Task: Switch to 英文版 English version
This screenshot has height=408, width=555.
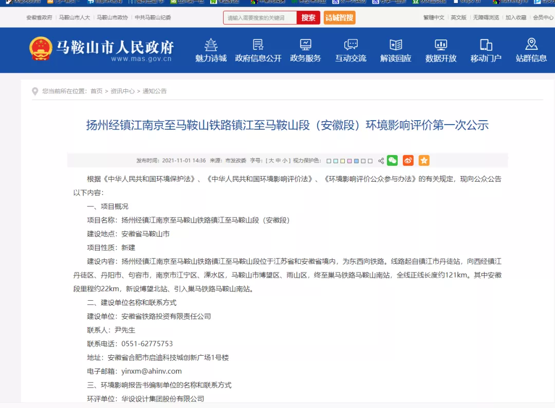Action: [458, 17]
